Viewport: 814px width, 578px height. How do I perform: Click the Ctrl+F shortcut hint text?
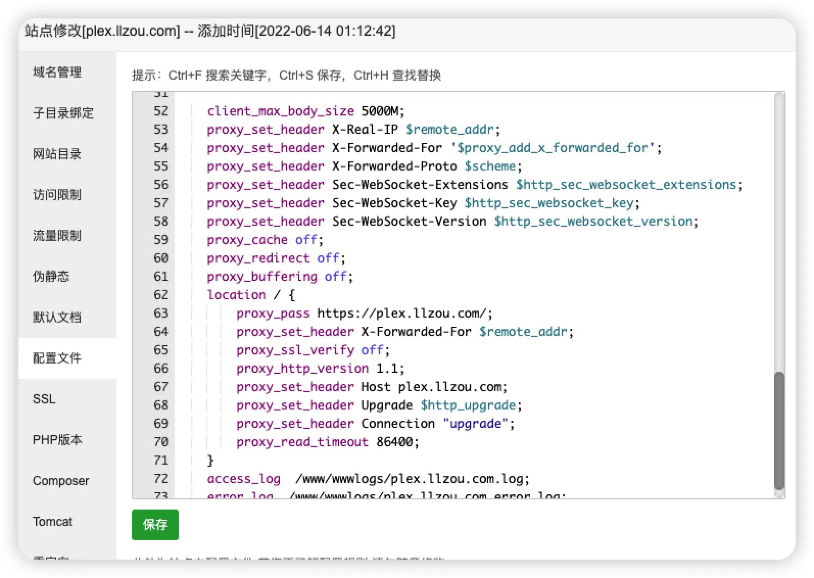tap(217, 75)
